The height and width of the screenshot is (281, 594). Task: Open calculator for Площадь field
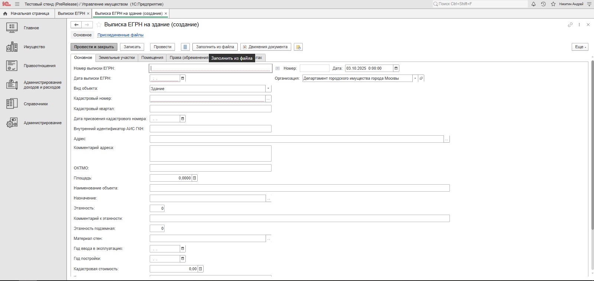pyautogui.click(x=194, y=178)
